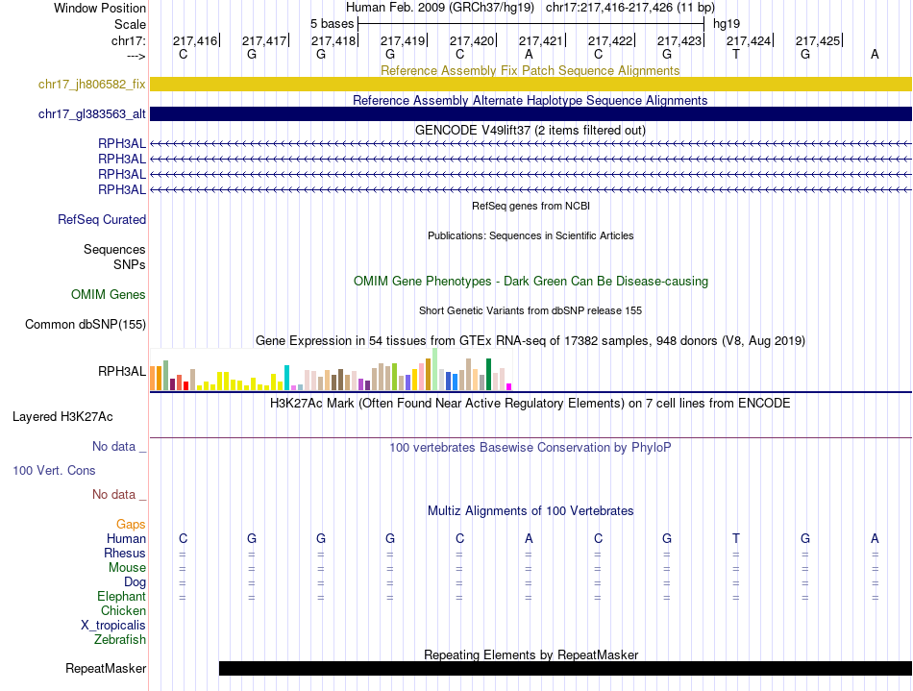The width and height of the screenshot is (913, 691).
Task: Click the Human species label
Action: coord(126,538)
